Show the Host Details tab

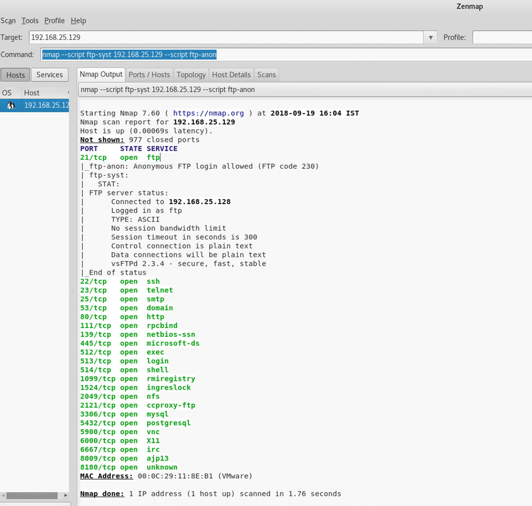click(x=231, y=75)
